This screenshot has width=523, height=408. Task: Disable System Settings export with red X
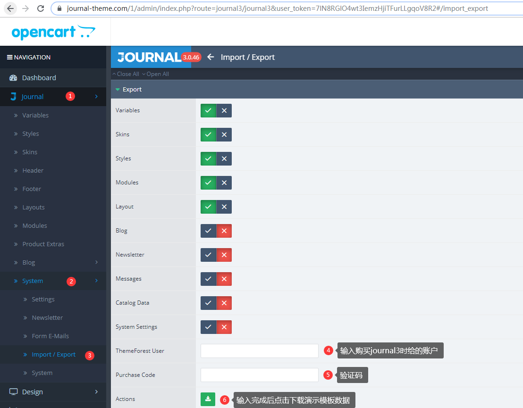(224, 327)
